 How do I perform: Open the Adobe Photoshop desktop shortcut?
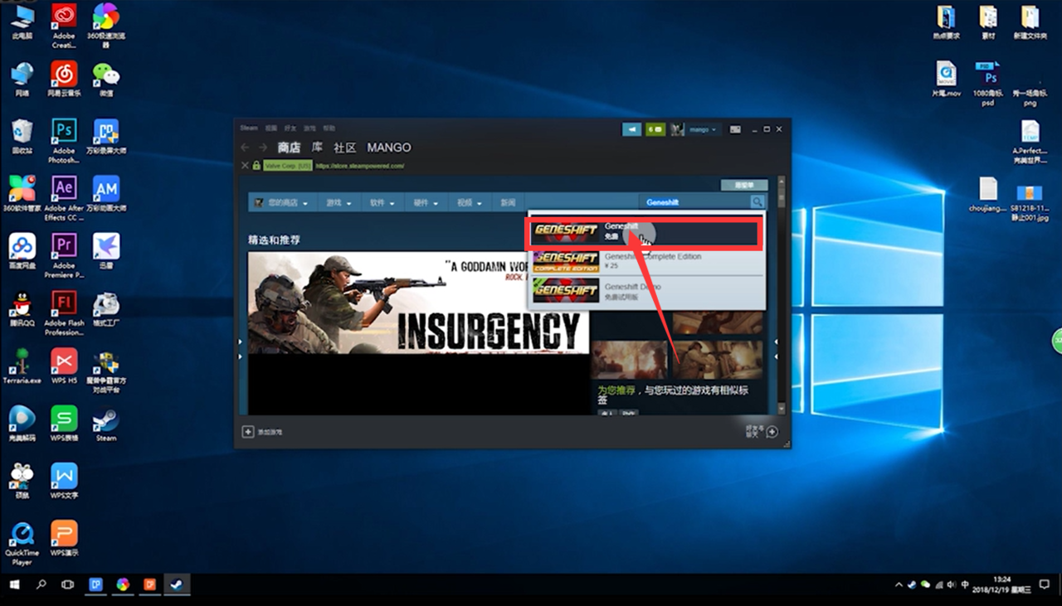tap(64, 141)
